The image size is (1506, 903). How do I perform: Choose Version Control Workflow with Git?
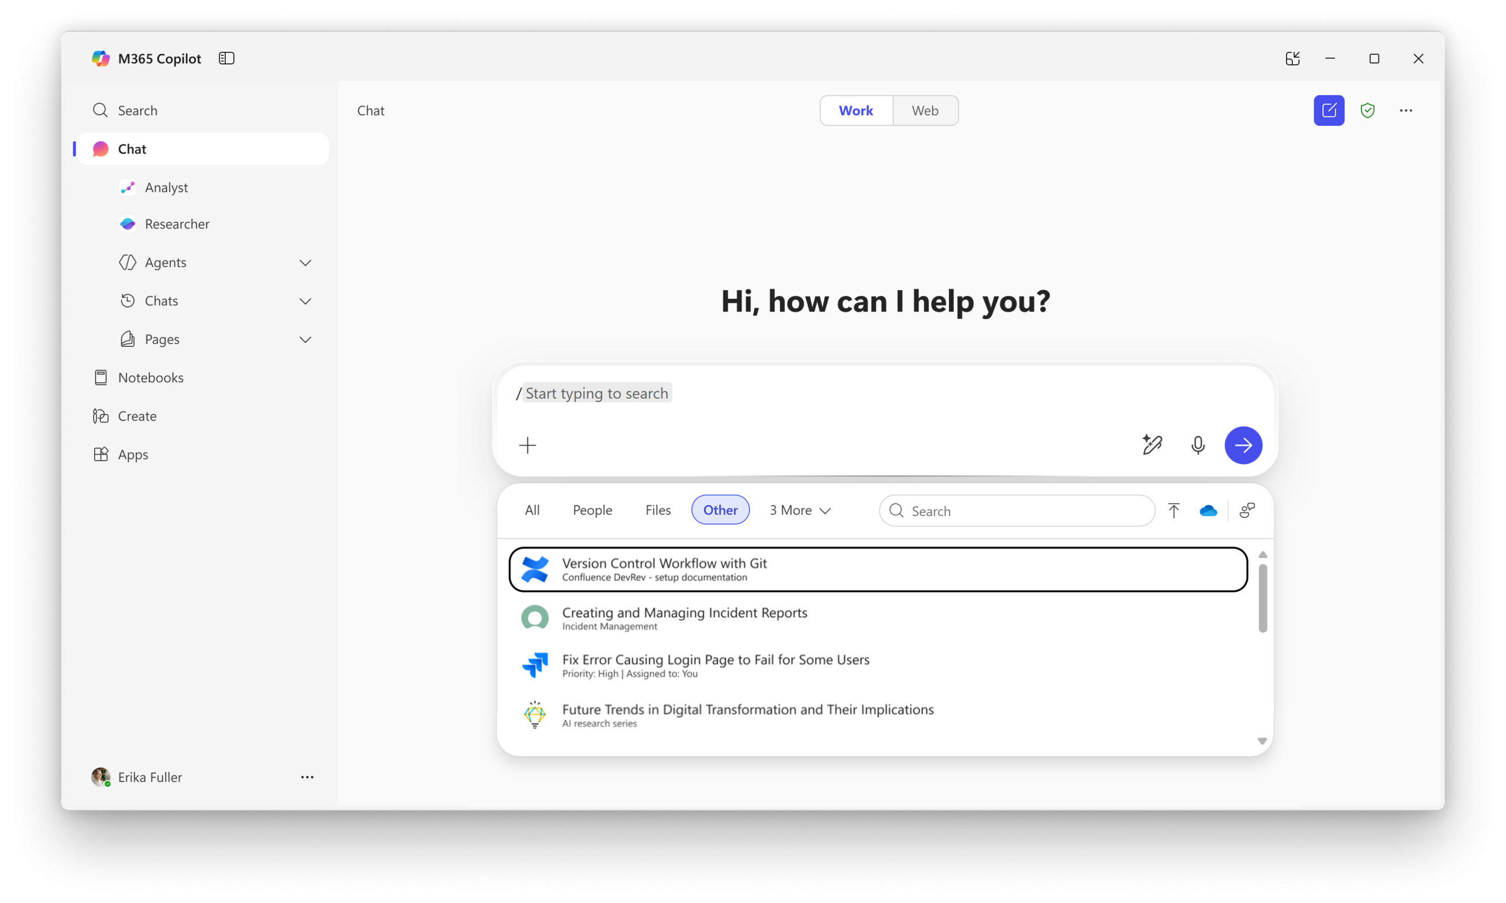coord(878,569)
